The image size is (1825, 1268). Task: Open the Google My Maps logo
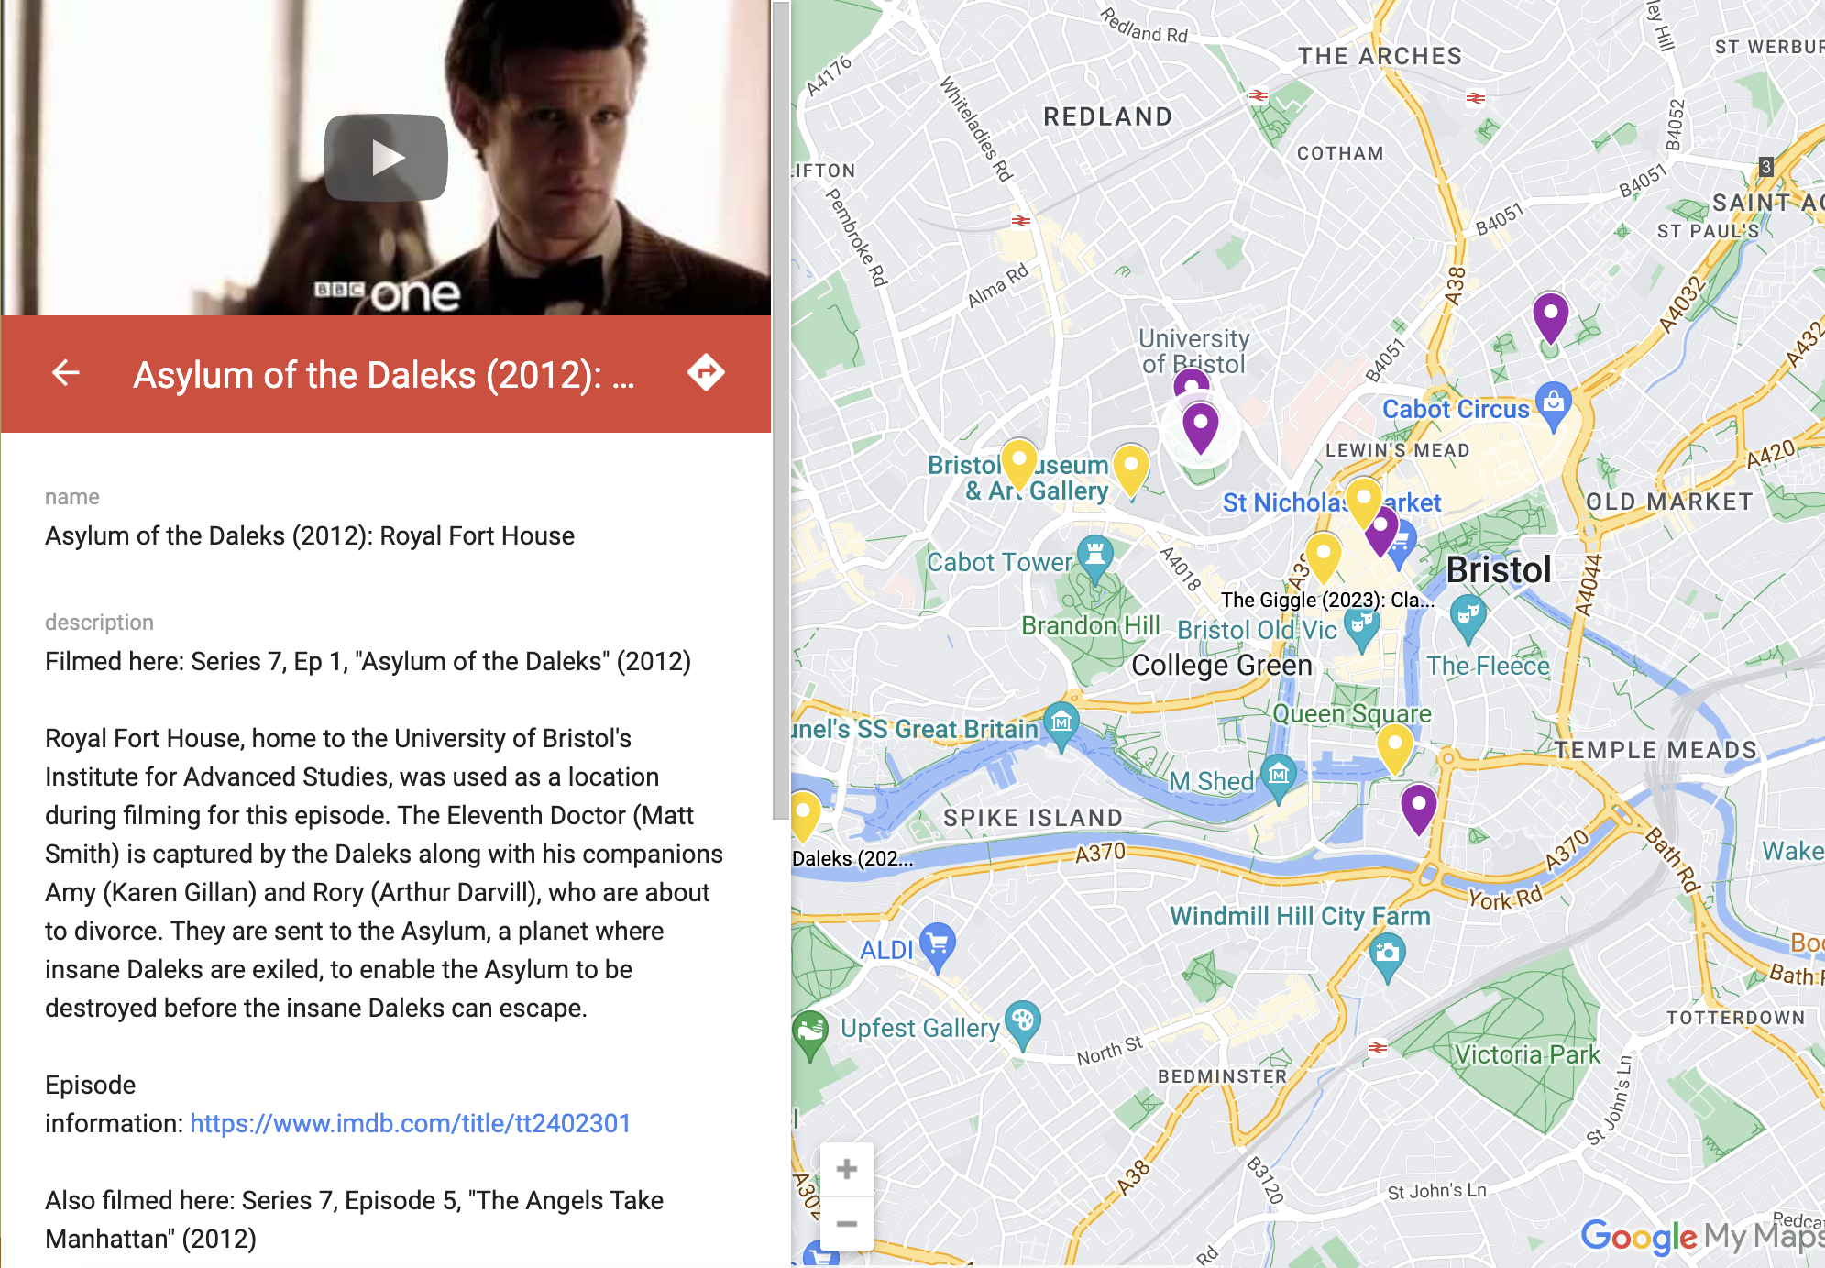[1702, 1236]
